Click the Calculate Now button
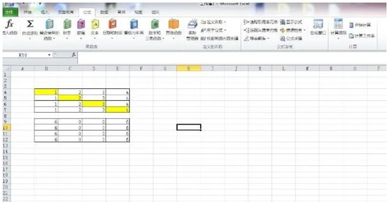The width and height of the screenshot is (387, 210). pos(360,25)
